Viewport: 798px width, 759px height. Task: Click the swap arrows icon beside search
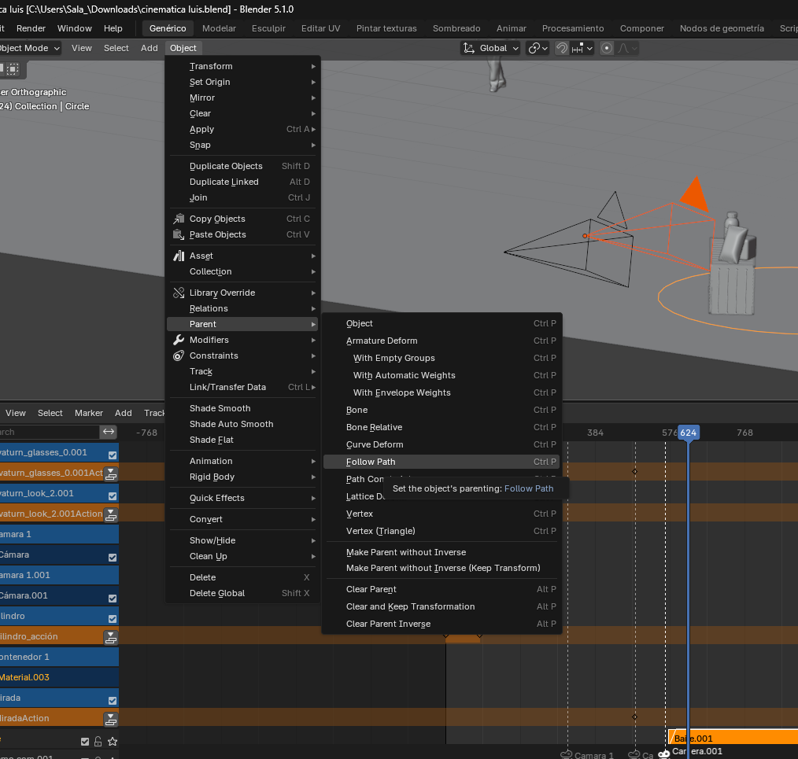(x=109, y=432)
